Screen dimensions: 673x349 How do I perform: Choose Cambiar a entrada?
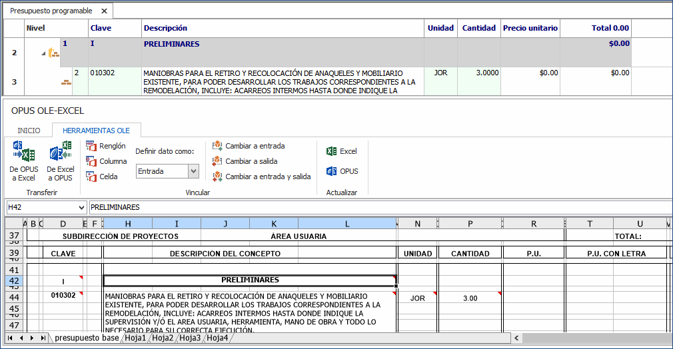[x=249, y=146]
